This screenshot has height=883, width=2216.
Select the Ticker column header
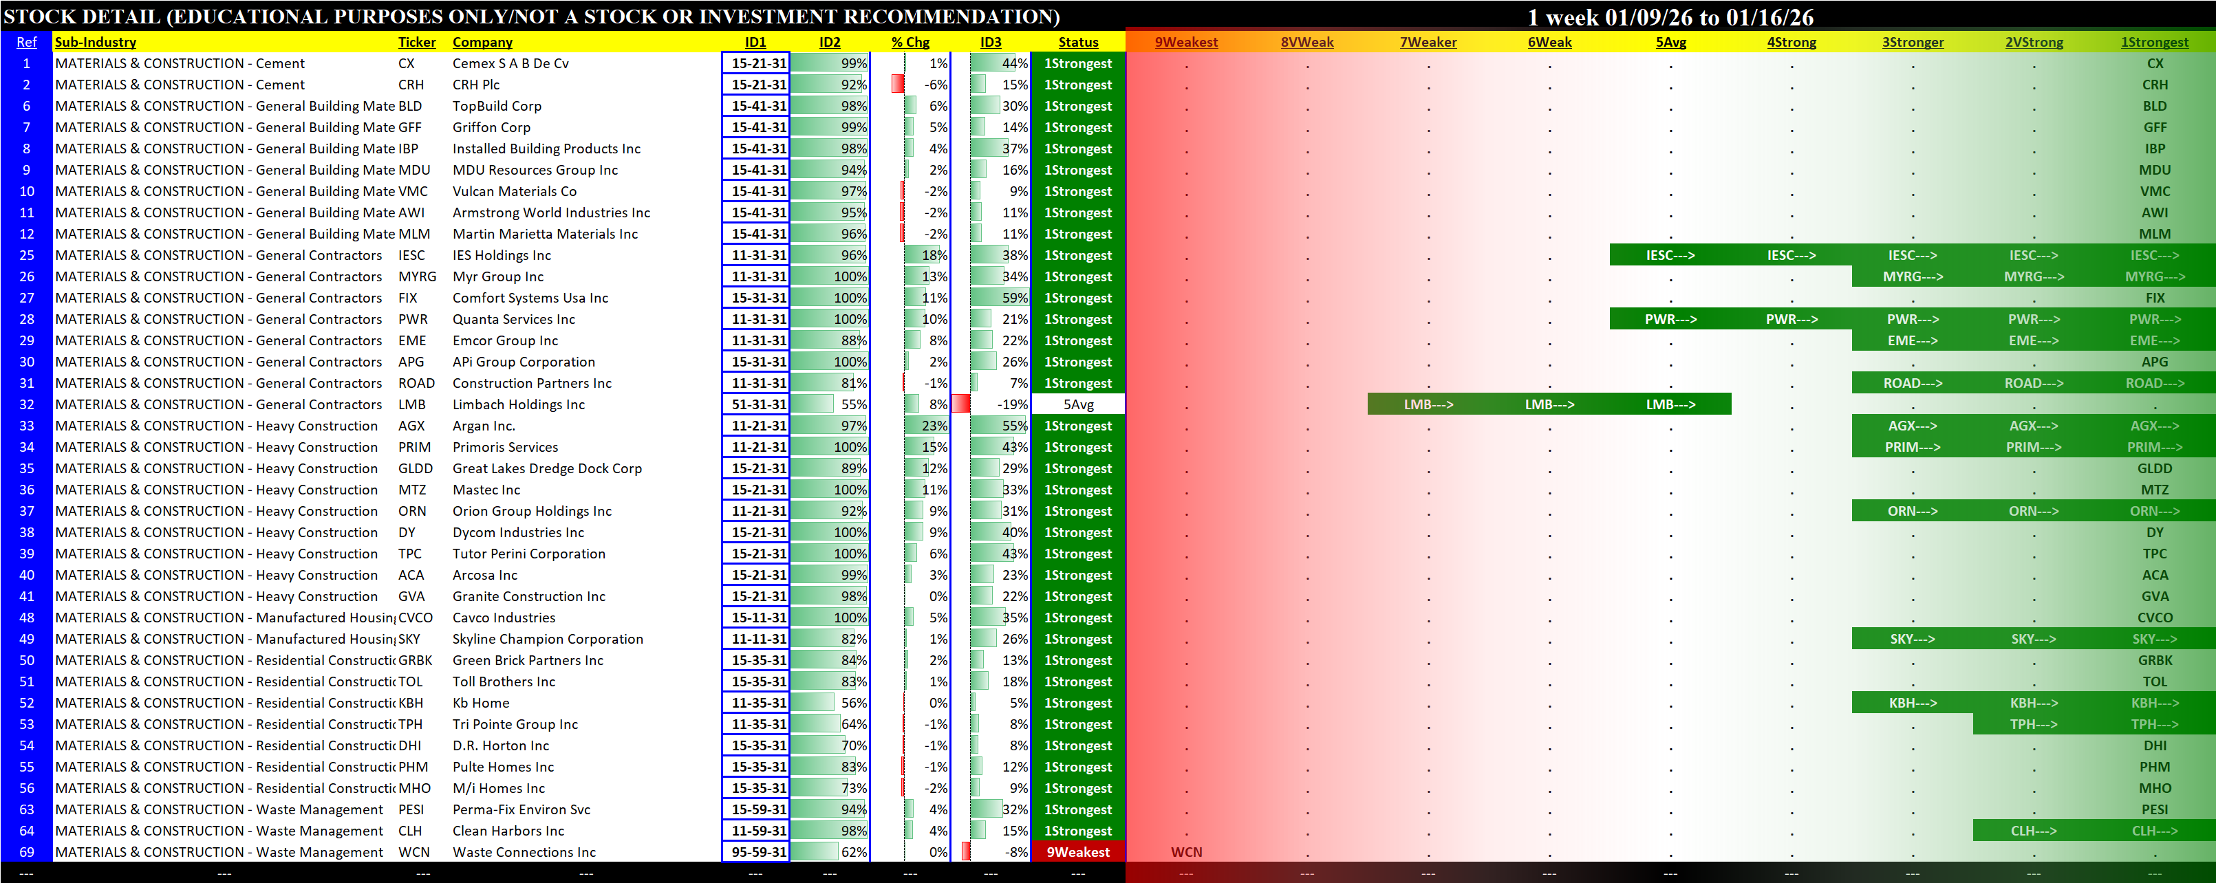click(416, 42)
